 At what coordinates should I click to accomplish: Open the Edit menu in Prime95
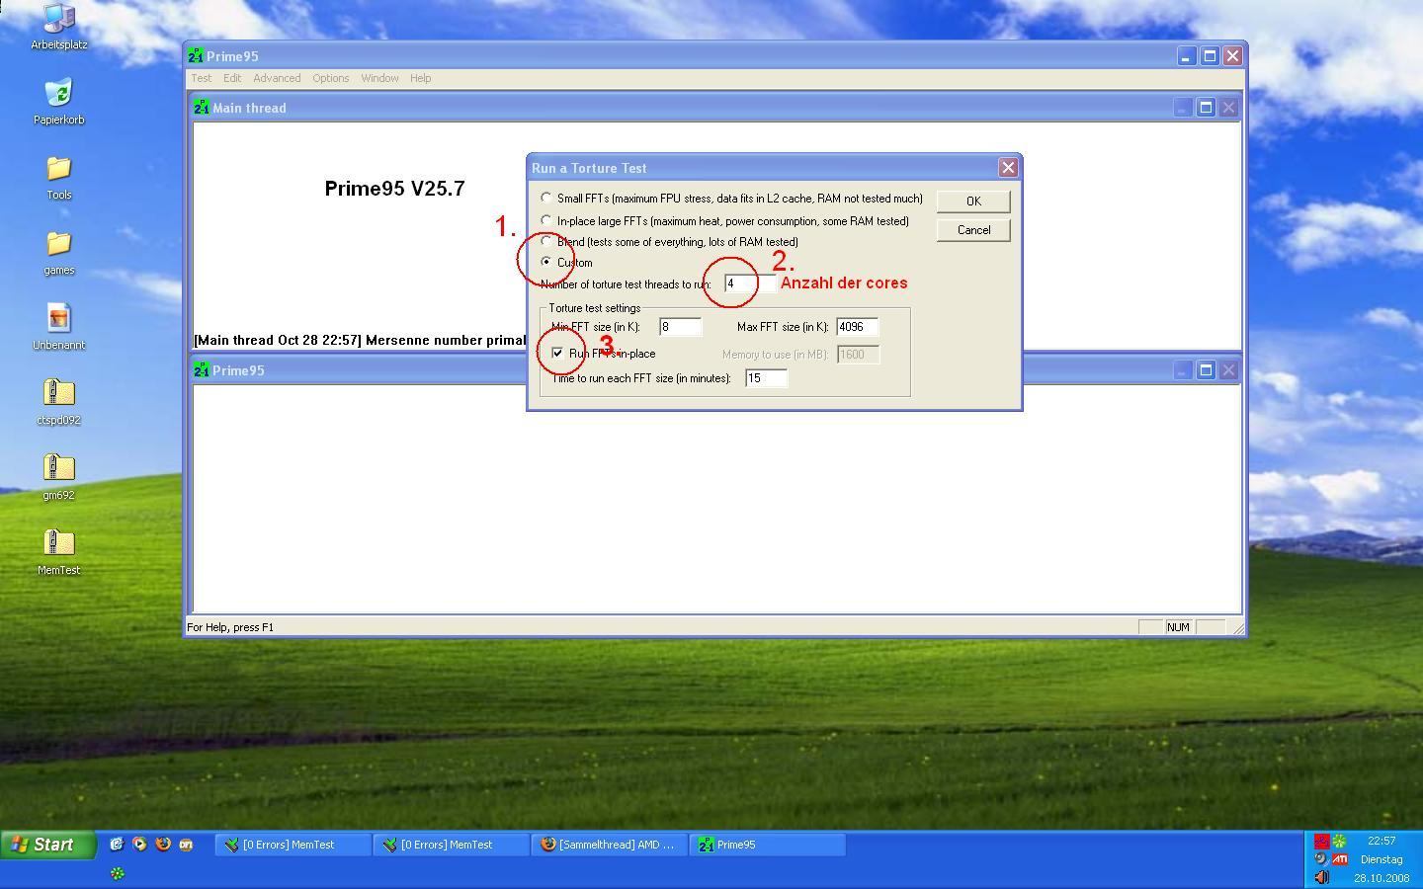[x=232, y=78]
